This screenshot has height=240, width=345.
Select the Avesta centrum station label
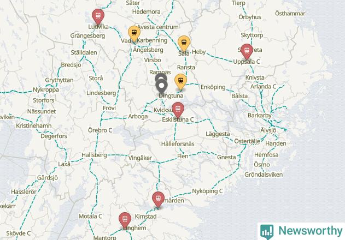click(x=158, y=27)
